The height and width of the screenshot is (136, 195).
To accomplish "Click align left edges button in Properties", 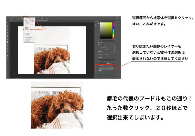I will coord(98,54).
